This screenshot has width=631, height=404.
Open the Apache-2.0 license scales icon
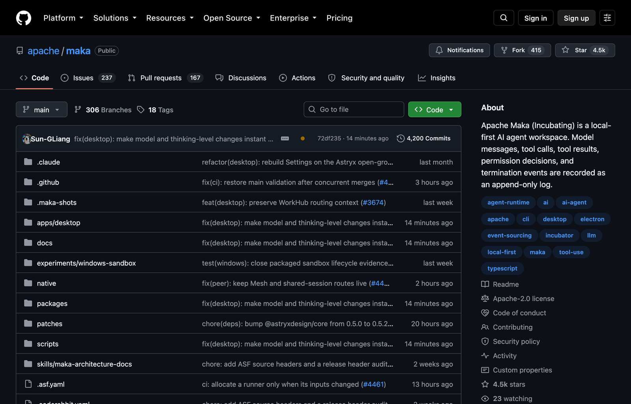pos(485,298)
